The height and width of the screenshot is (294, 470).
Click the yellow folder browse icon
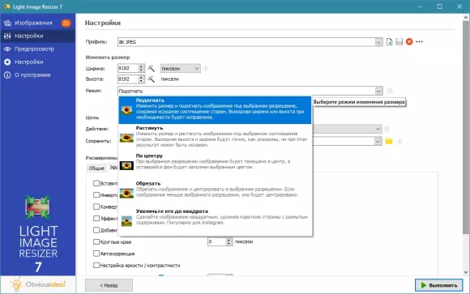click(x=389, y=141)
